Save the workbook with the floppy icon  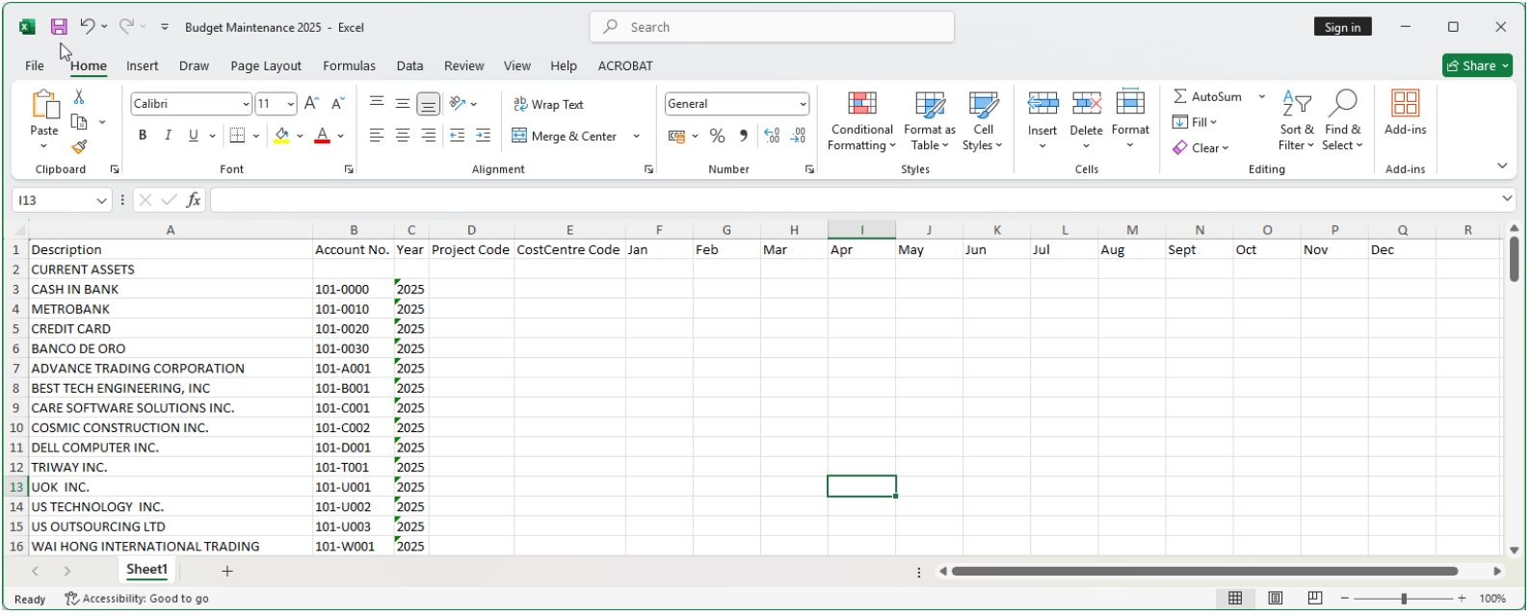pos(59,27)
